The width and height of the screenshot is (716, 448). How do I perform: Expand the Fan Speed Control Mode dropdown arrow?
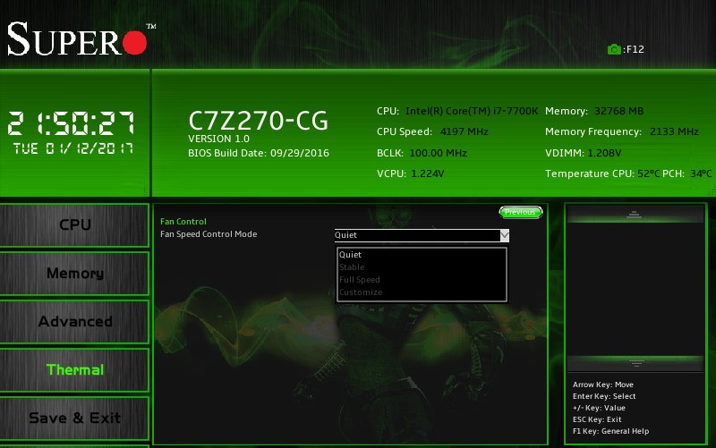pos(504,235)
